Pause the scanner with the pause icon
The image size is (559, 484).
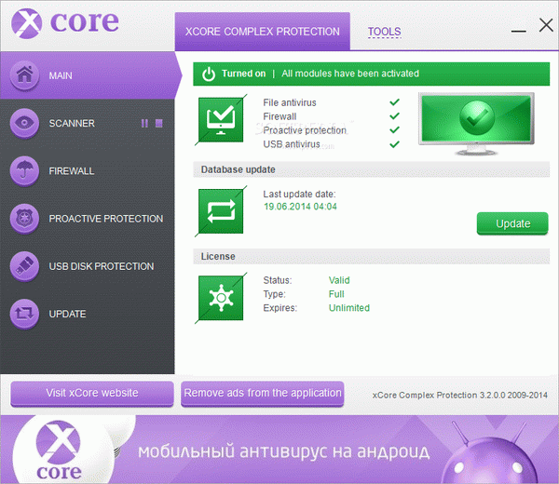[x=144, y=123]
